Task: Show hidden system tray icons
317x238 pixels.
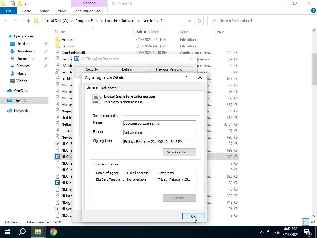Action: coord(262,232)
